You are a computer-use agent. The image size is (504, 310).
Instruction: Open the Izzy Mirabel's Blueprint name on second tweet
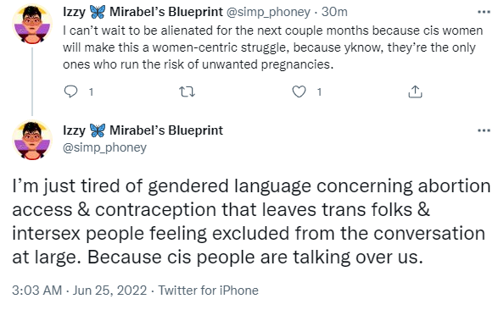(143, 130)
